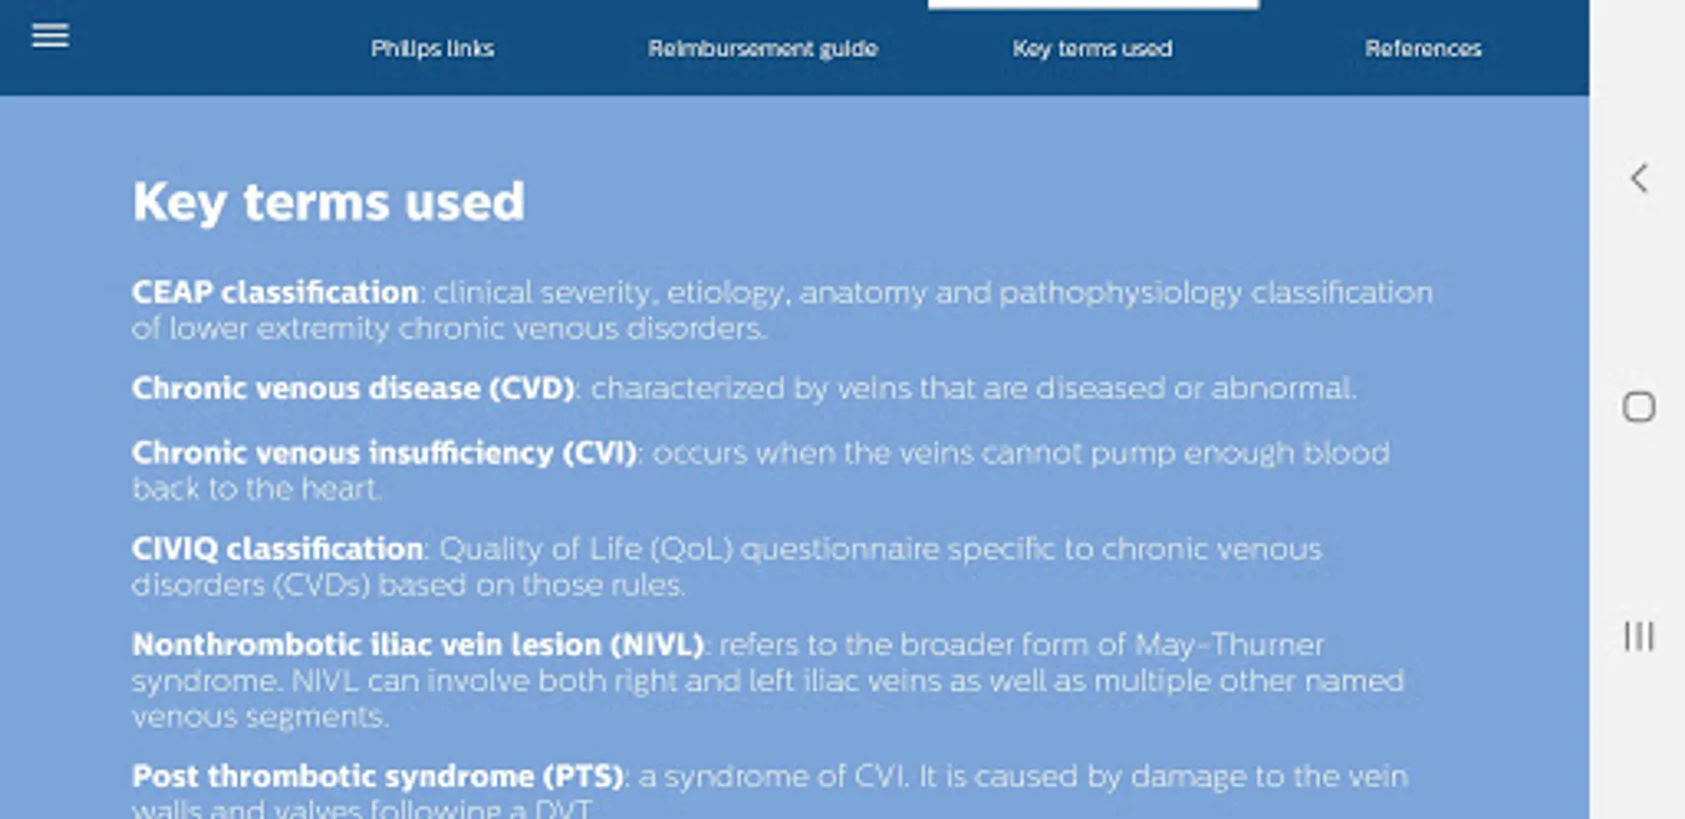Tap the Chronic venous insufficiency (CVI) term

[x=384, y=453]
